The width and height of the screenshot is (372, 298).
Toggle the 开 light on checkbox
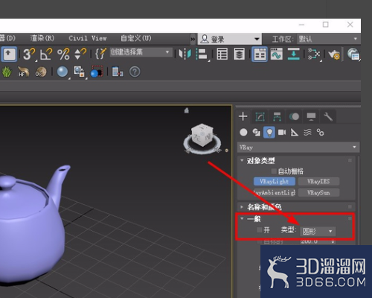tap(259, 230)
